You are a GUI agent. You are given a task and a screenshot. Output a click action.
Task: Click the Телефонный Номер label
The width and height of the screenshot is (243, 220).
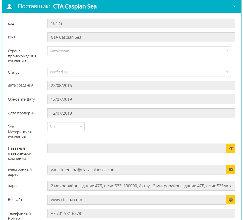(19, 216)
